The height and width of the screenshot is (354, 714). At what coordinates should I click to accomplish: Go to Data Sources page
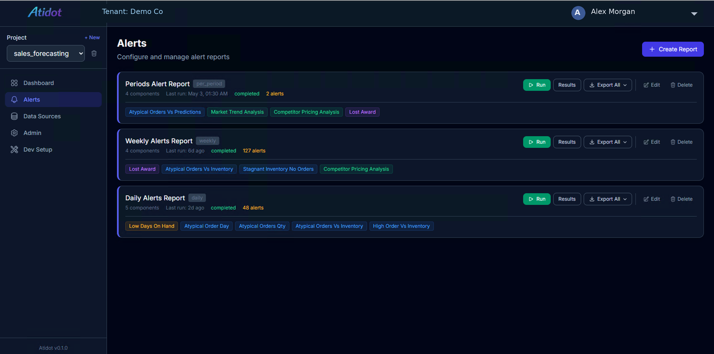(53, 116)
